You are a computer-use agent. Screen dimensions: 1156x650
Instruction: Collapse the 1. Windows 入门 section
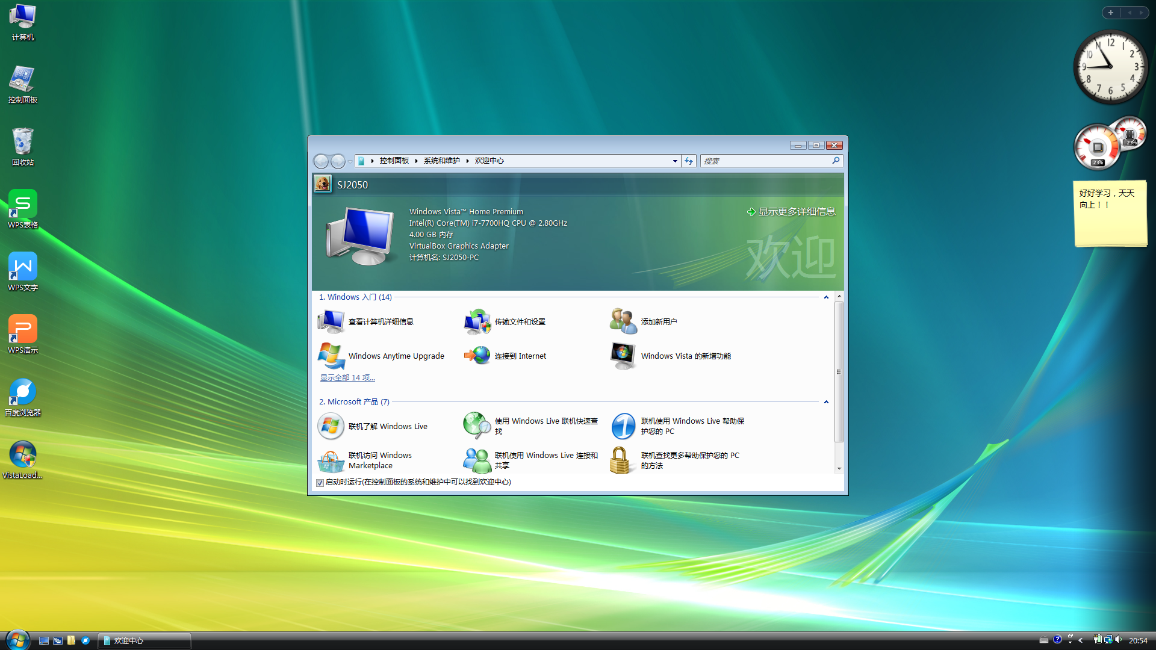826,297
